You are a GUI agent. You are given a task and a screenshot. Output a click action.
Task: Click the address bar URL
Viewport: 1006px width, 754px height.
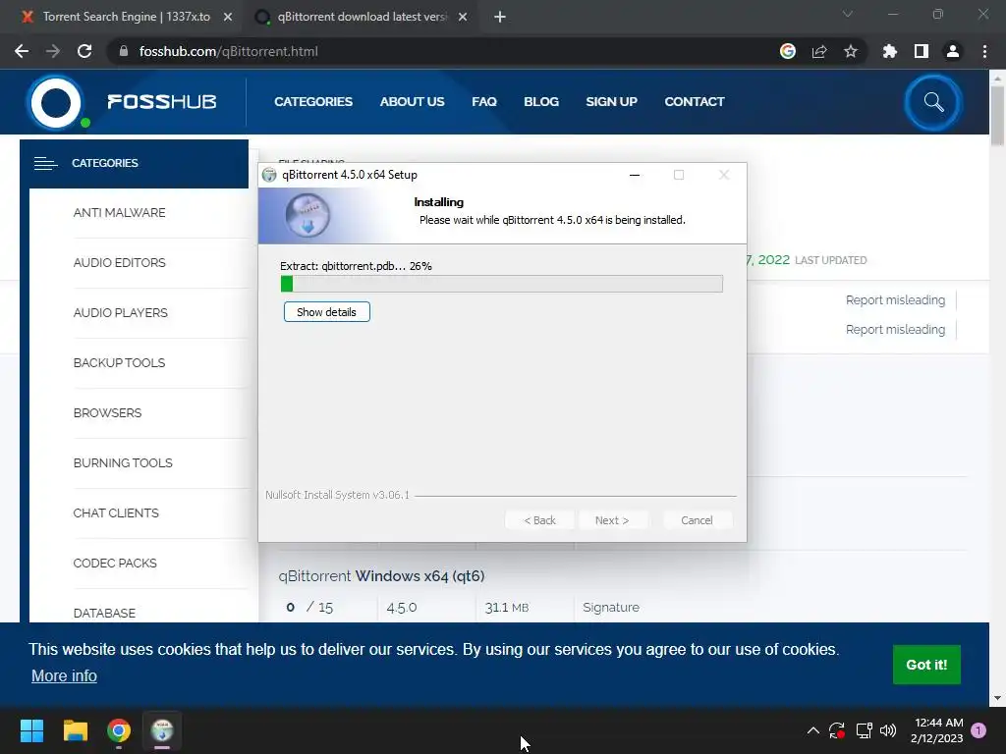pyautogui.click(x=228, y=51)
